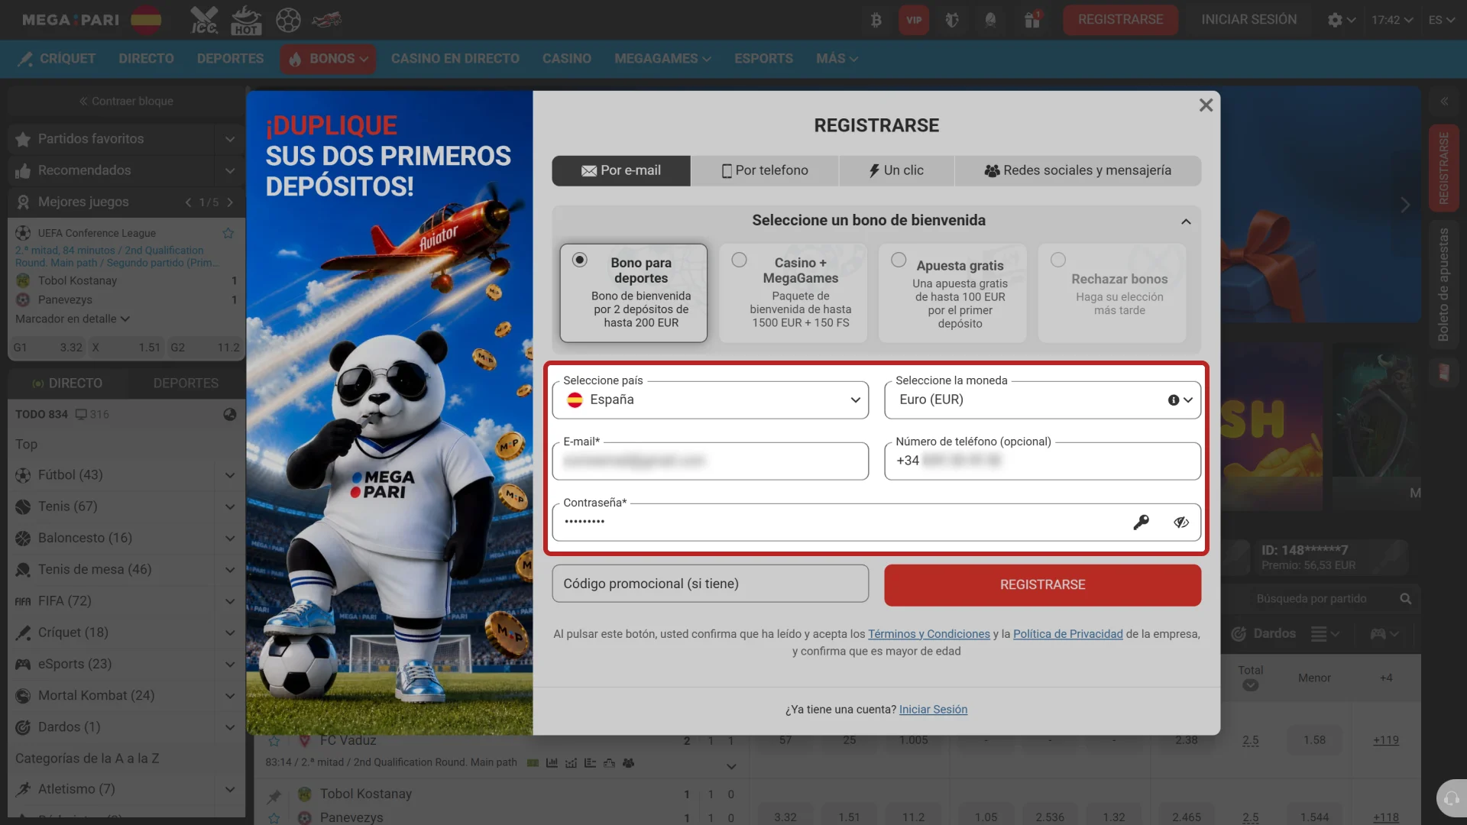Go to previous Mejores juegos page

click(x=188, y=202)
